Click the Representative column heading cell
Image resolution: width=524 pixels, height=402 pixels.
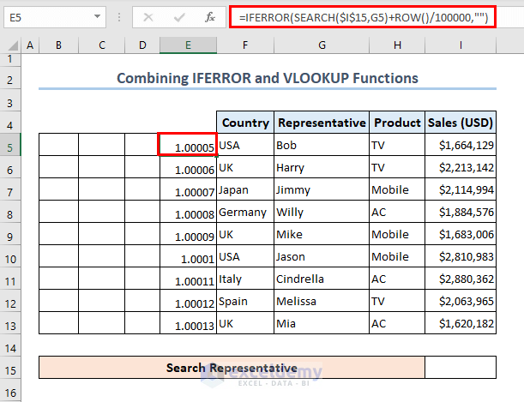click(x=321, y=123)
